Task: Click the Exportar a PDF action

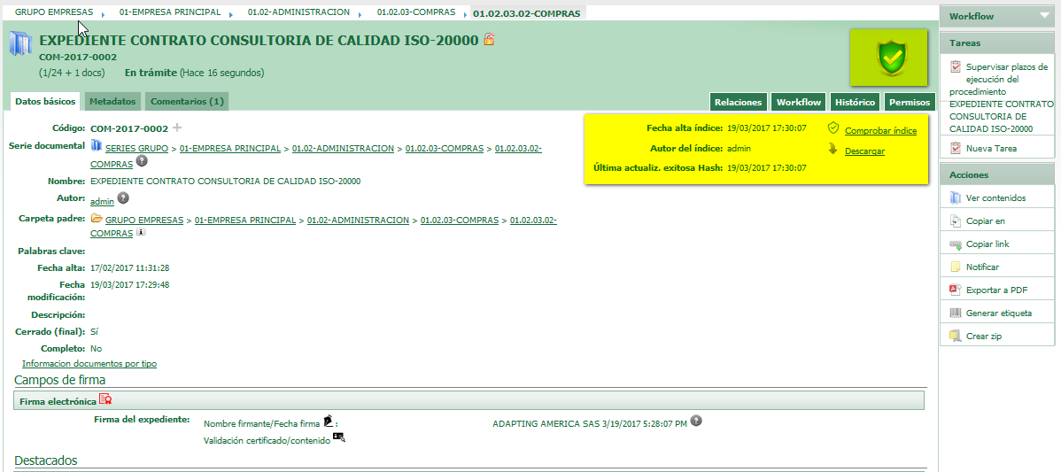Action: [996, 290]
